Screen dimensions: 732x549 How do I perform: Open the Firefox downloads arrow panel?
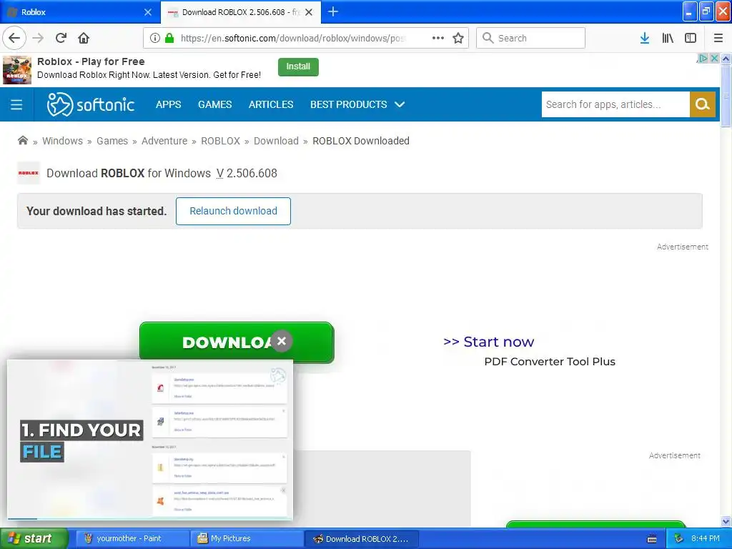coord(645,39)
